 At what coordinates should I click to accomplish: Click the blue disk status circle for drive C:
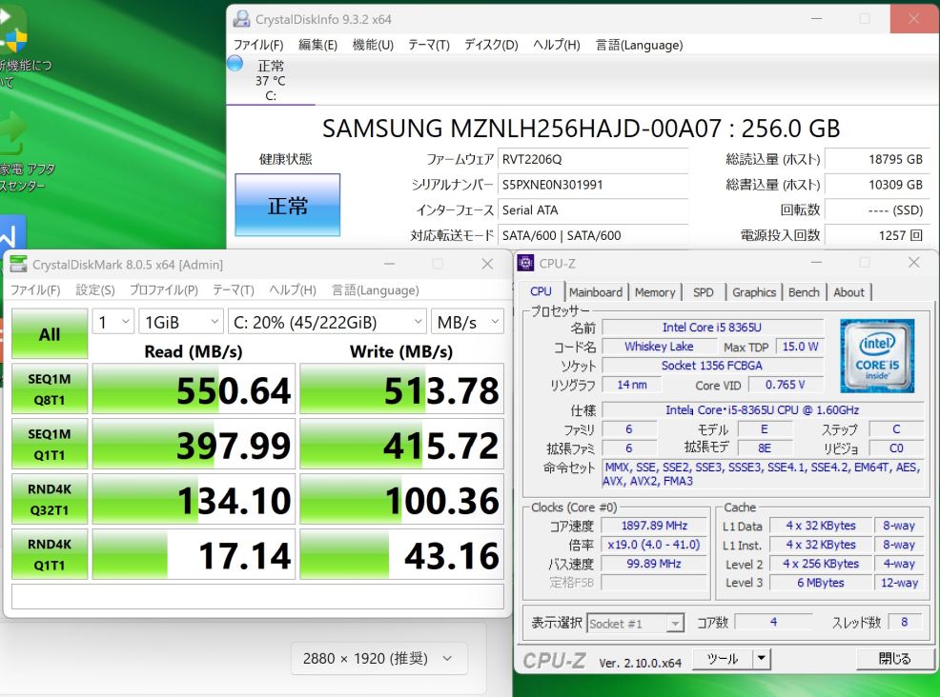(235, 63)
